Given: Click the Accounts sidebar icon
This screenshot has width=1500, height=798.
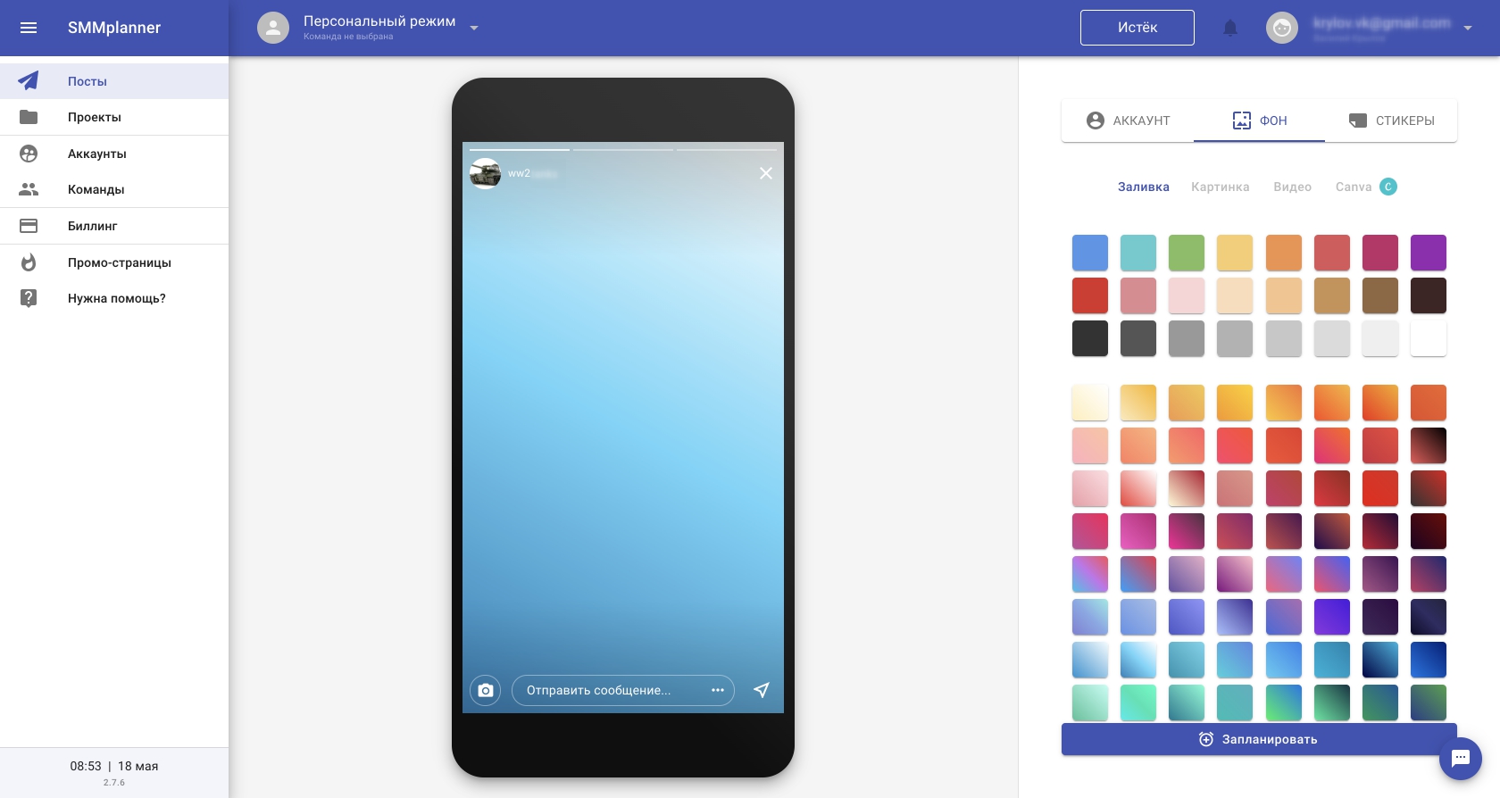Looking at the screenshot, I should click(x=29, y=154).
